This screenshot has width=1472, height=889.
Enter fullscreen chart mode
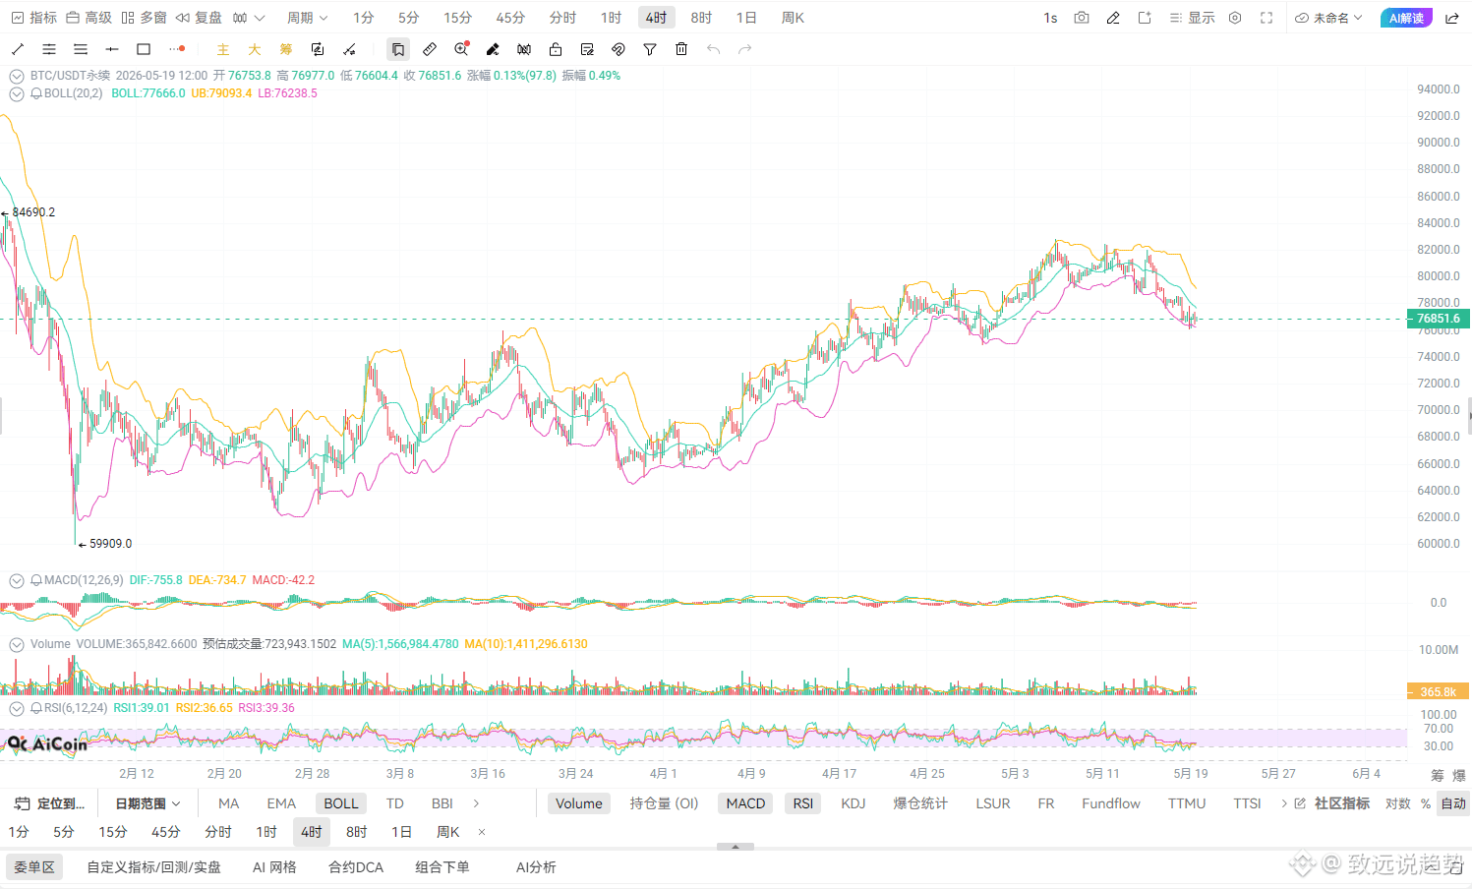1266,18
